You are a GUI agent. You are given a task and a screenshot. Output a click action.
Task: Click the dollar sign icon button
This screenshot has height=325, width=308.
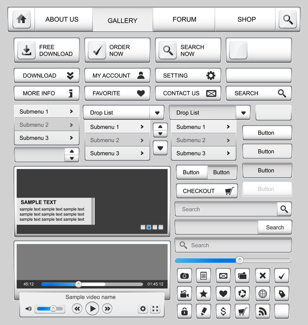(x=223, y=312)
